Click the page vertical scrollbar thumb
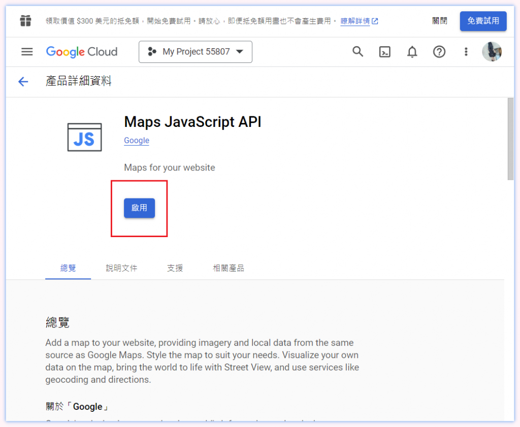The image size is (520, 427). click(510, 139)
